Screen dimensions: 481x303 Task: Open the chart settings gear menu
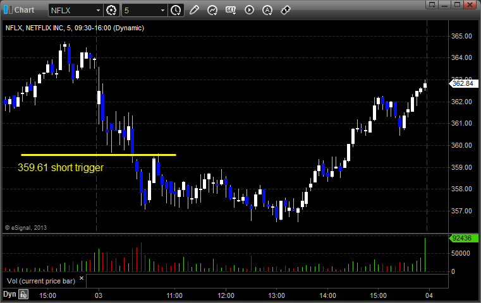111,10
